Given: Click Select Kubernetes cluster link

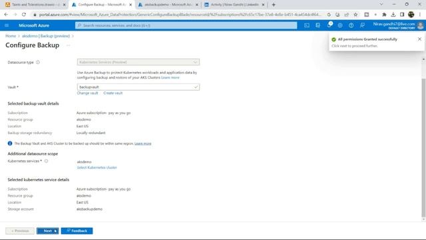Looking at the screenshot, I should pos(97,167).
